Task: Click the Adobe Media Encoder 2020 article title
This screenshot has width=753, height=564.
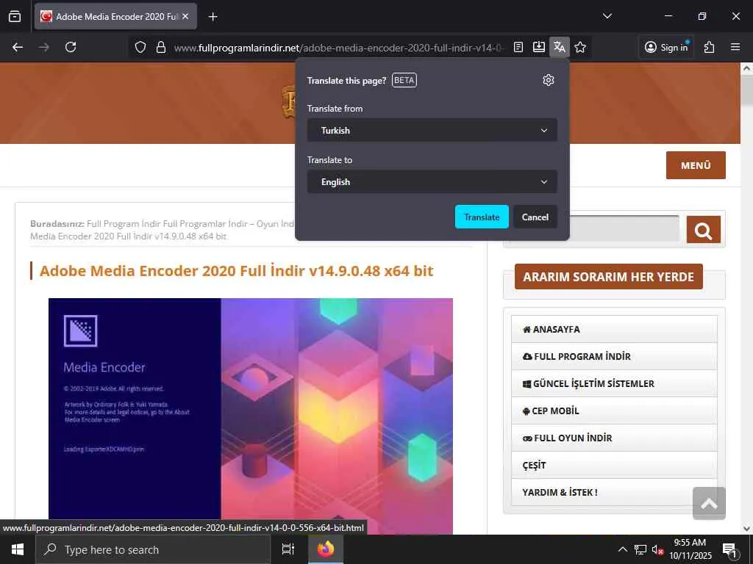Action: 236,271
